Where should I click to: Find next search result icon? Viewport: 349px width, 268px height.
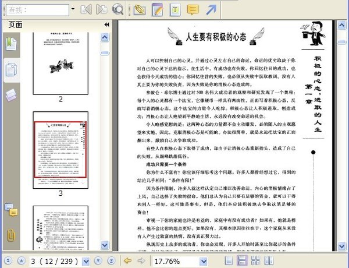tap(102, 9)
